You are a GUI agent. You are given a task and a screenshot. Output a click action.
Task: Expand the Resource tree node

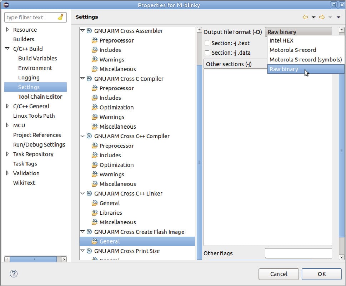[x=7, y=30]
